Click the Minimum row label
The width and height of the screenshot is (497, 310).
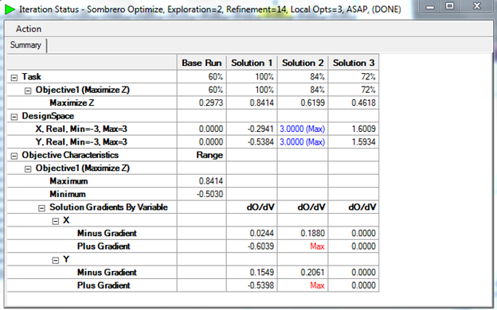point(68,194)
